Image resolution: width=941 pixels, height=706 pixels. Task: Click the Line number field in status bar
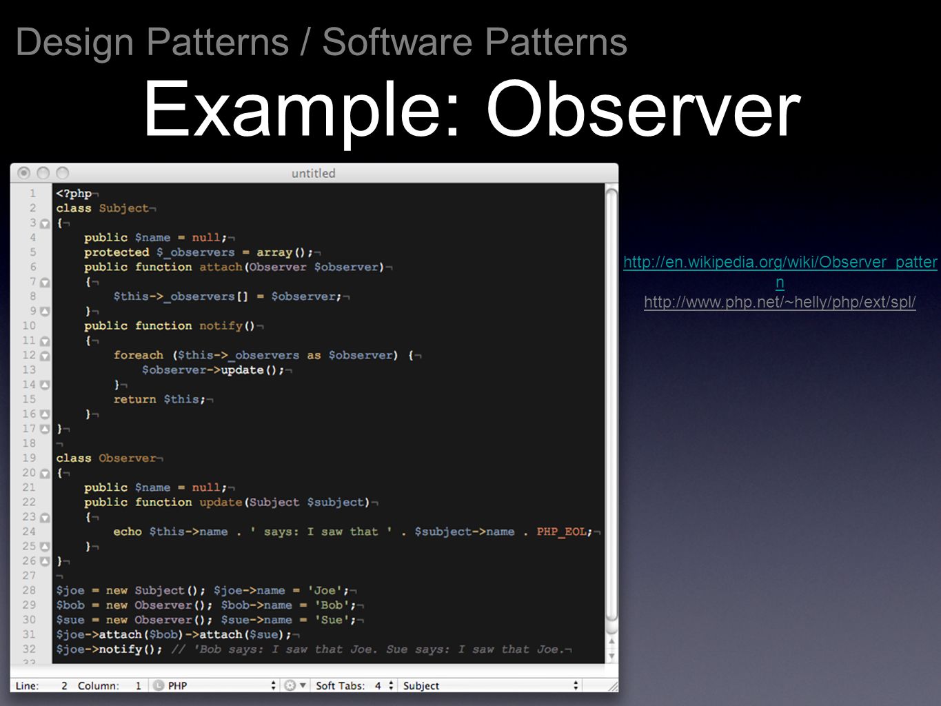pyautogui.click(x=41, y=685)
